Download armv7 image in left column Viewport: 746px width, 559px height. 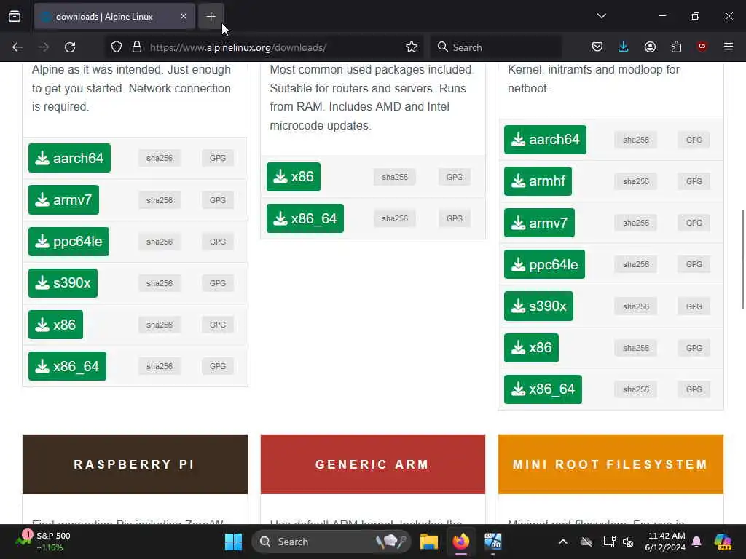point(64,199)
